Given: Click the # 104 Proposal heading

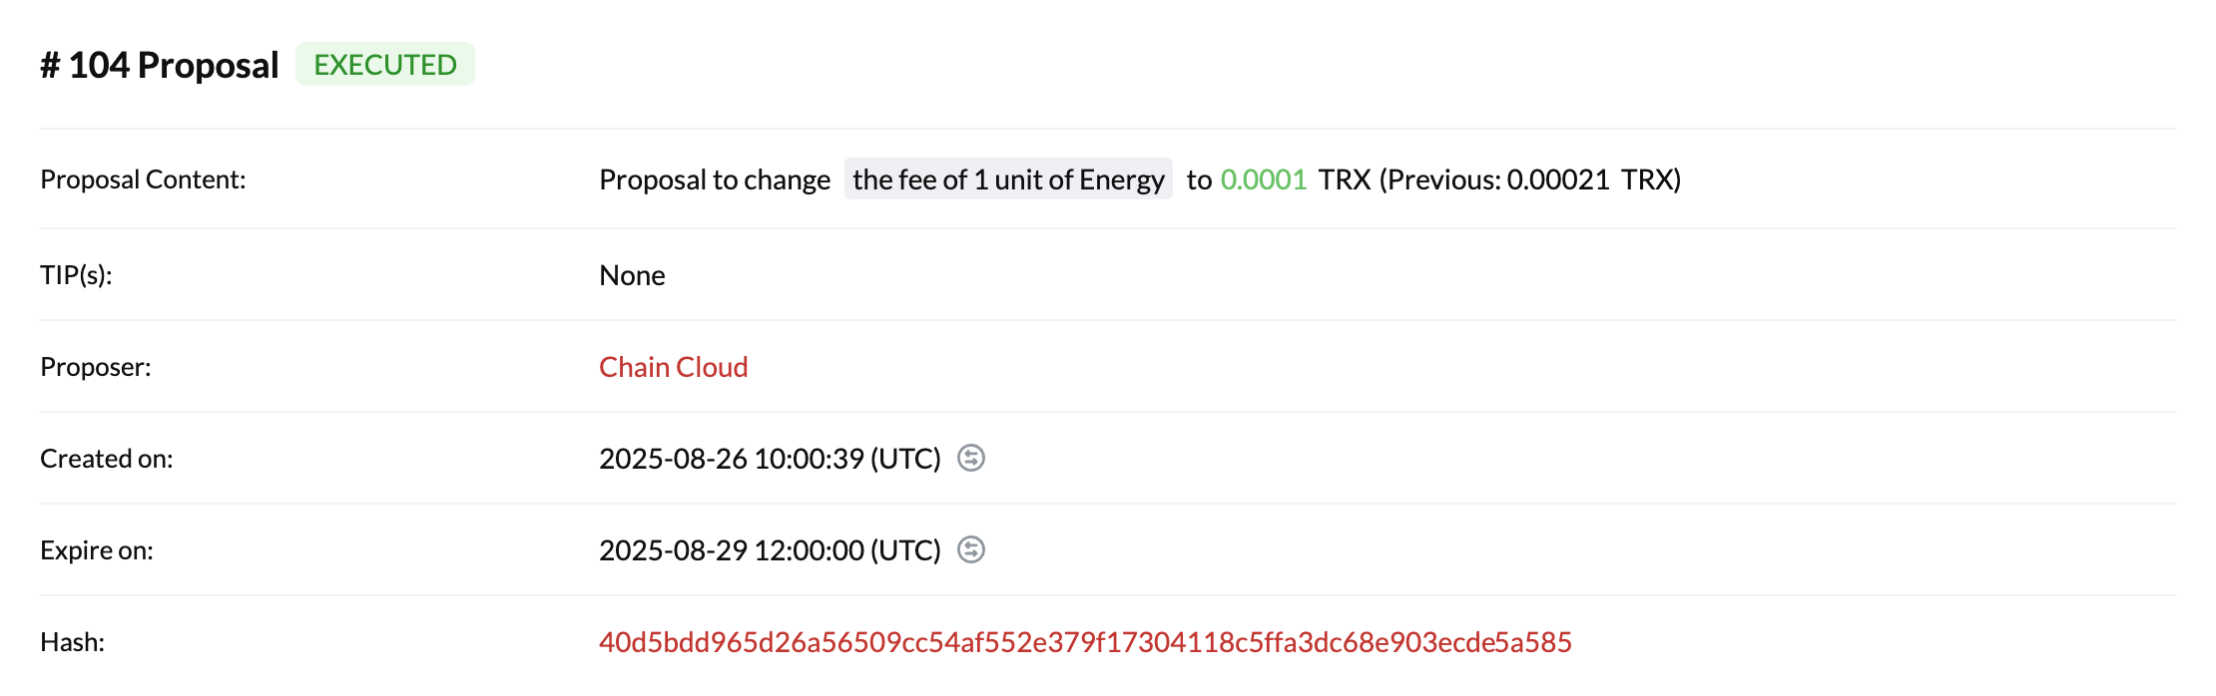Looking at the screenshot, I should [x=158, y=64].
